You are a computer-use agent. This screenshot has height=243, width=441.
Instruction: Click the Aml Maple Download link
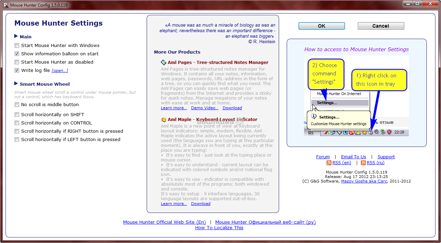(x=201, y=204)
